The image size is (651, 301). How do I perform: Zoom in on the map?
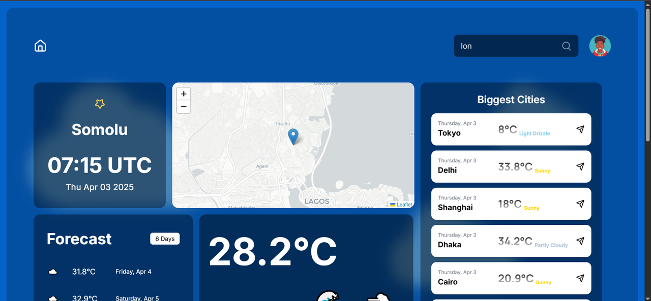(x=184, y=94)
